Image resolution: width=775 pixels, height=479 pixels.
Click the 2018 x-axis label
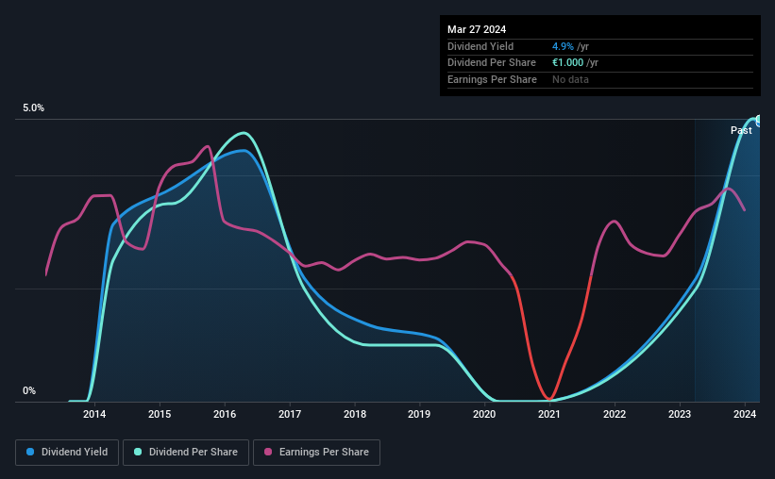[x=355, y=414]
